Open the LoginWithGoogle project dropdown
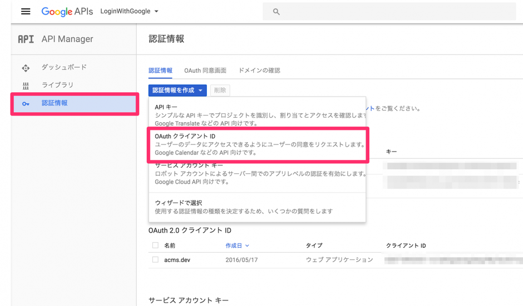Viewport: 523px width, 306px height. [130, 11]
